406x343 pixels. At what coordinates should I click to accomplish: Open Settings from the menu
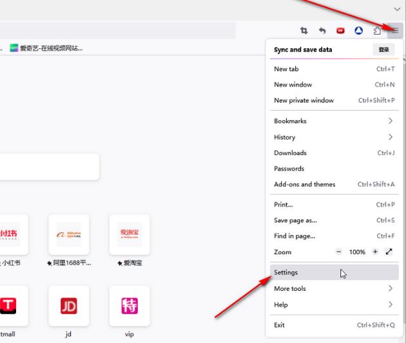[x=334, y=272]
